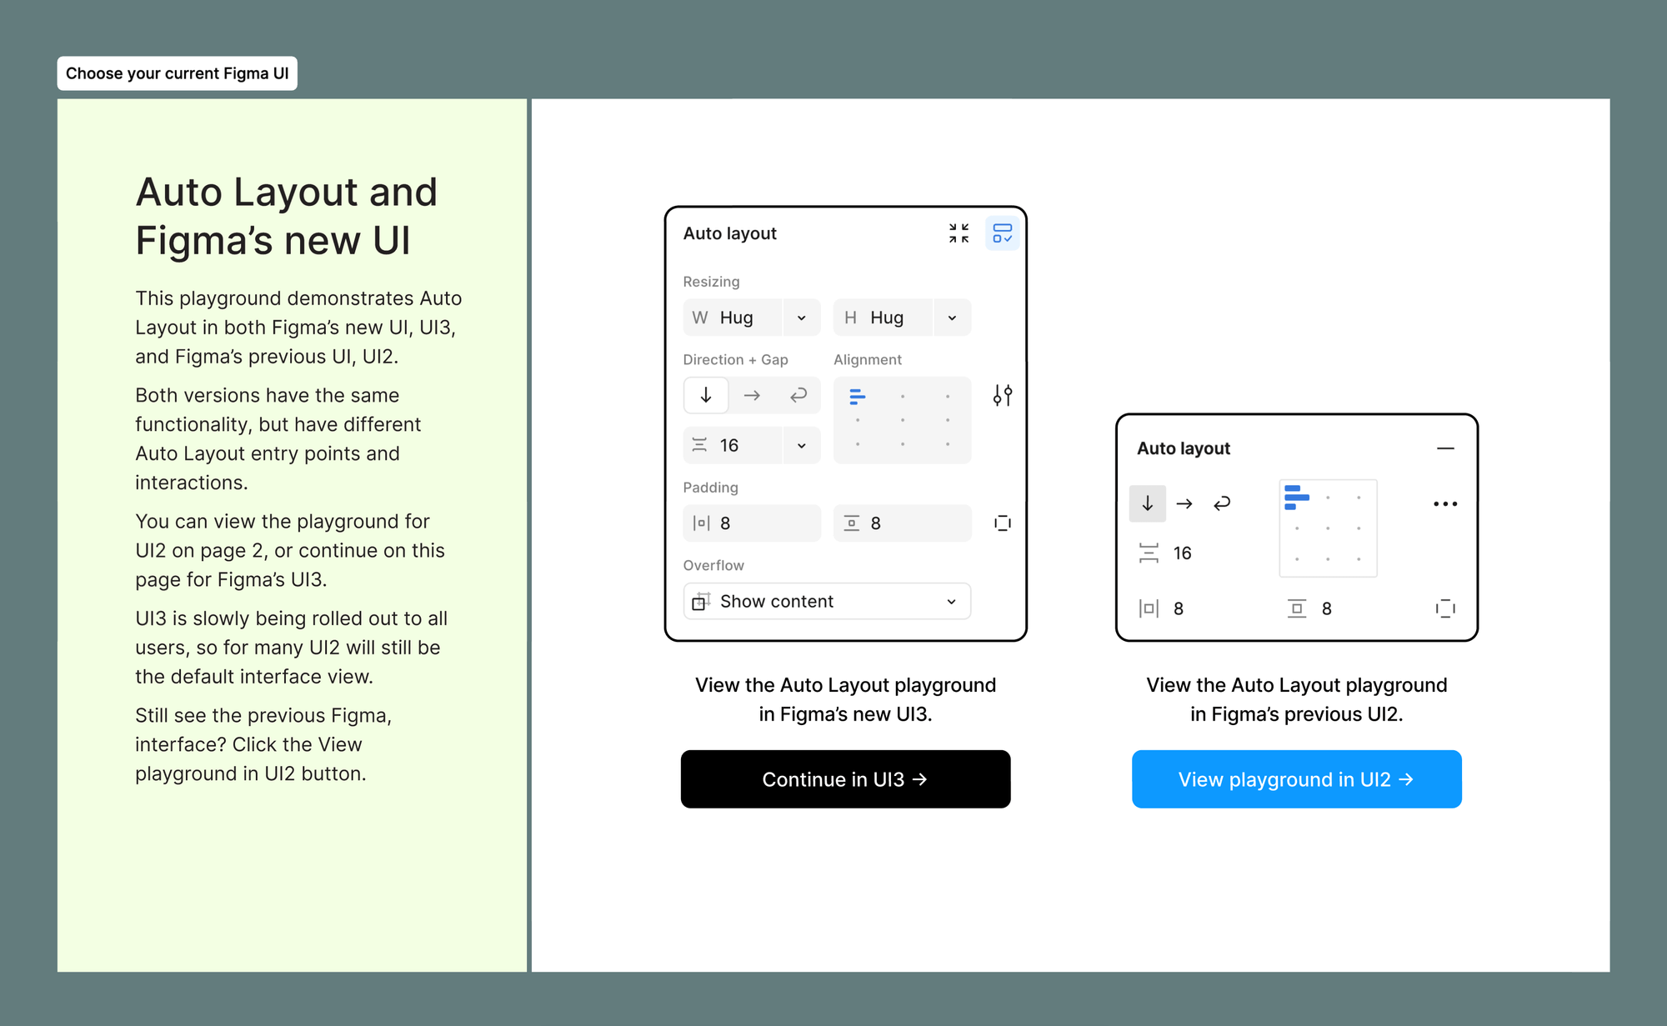Screen dimensions: 1667x1026
Task: Toggle the vertical padding field showing 8
Action: tap(909, 523)
